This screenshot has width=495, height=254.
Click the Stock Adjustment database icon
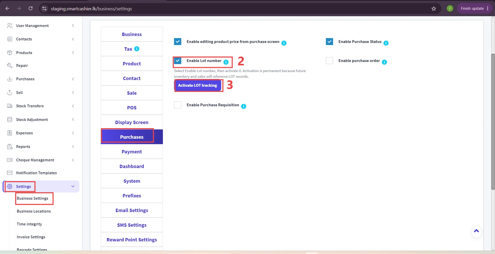point(10,119)
